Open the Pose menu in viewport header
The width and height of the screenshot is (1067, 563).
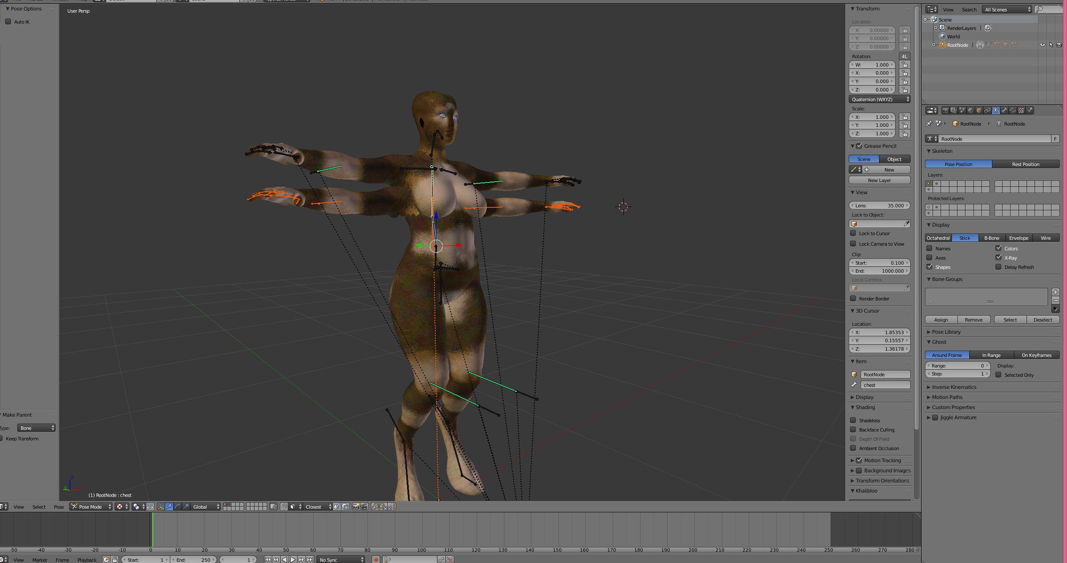point(59,507)
